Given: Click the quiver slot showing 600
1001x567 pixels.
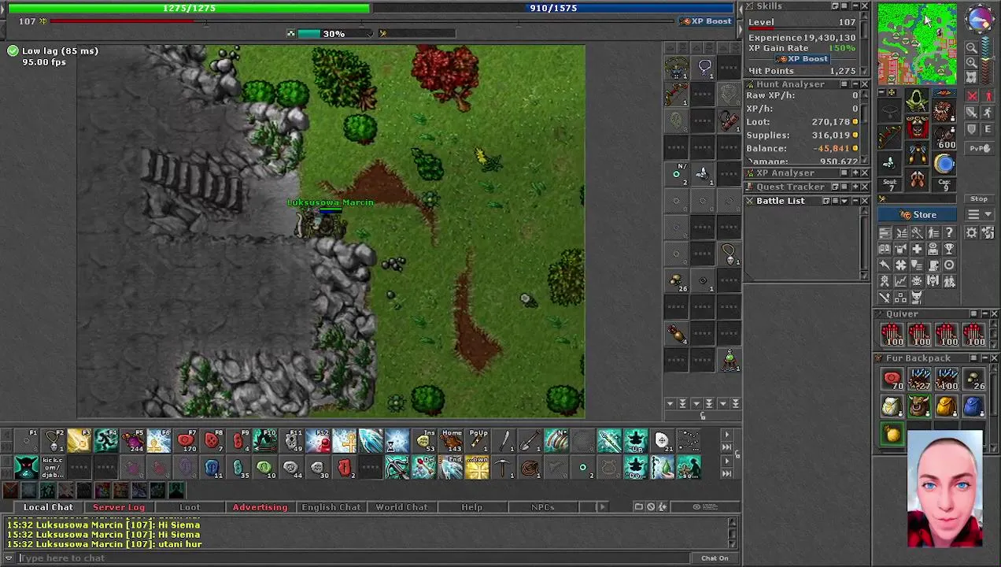Looking at the screenshot, I should pos(944,138).
